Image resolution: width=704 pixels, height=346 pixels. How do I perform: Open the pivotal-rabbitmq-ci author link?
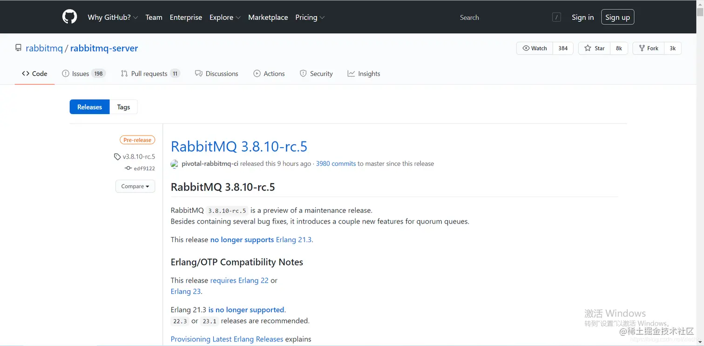(210, 164)
